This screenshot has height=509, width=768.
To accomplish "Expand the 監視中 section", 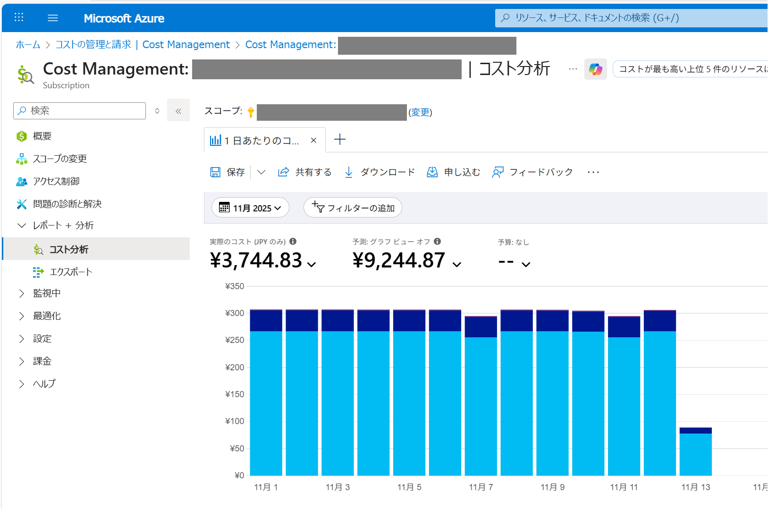I will click(21, 293).
